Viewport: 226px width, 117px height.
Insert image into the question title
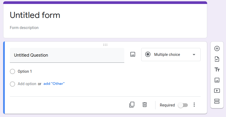point(133,54)
